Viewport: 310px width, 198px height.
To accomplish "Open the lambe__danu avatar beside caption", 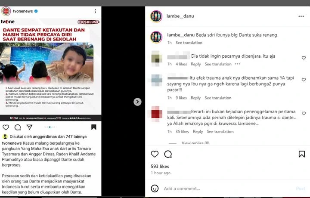I will pos(156,37).
